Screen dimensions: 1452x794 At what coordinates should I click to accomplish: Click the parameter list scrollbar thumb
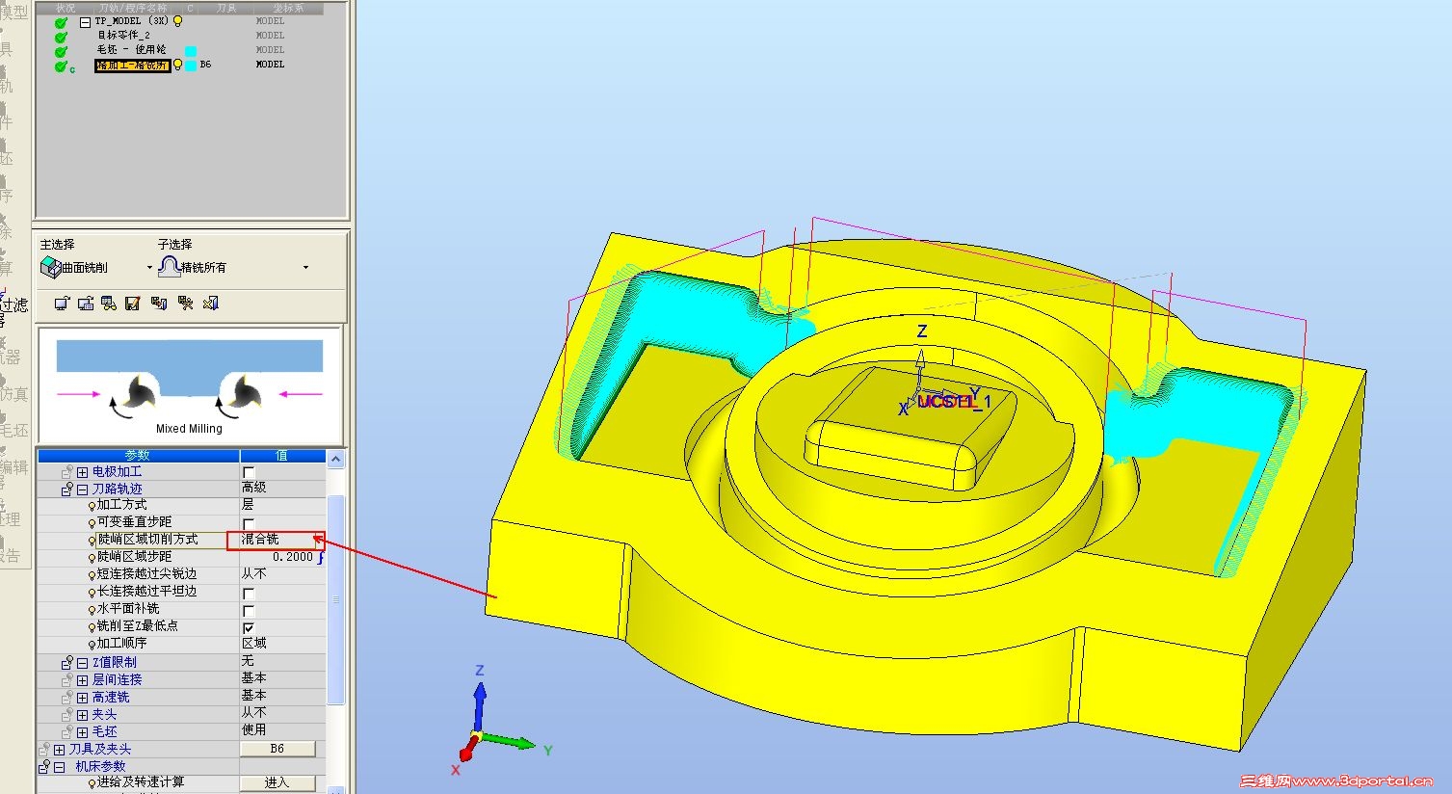tap(335, 599)
